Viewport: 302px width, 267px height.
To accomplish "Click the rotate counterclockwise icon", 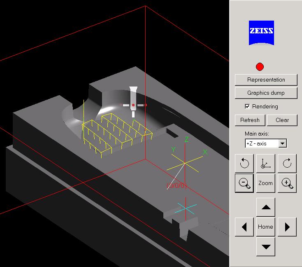I will pos(244,164).
